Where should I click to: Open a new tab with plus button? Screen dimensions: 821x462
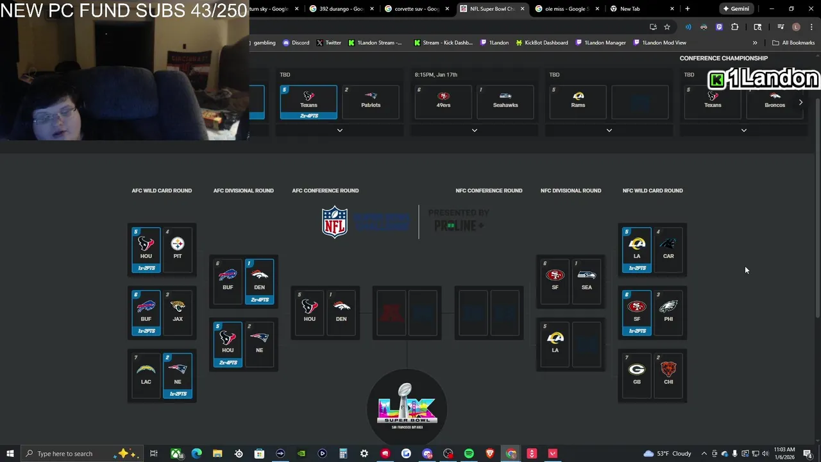688,9
